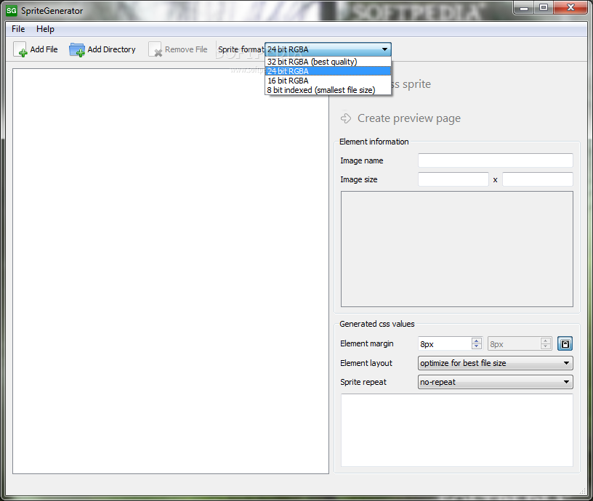
Task: Click the Remove File icon
Action: 155,49
